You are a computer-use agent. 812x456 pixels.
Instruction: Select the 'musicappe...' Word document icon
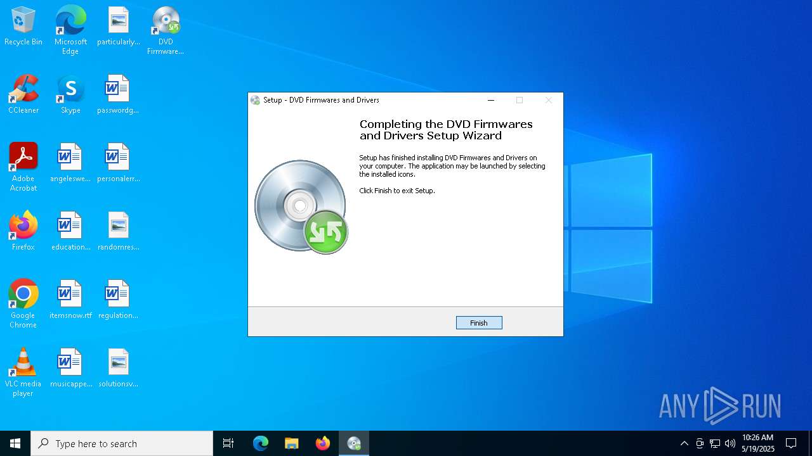(x=70, y=369)
